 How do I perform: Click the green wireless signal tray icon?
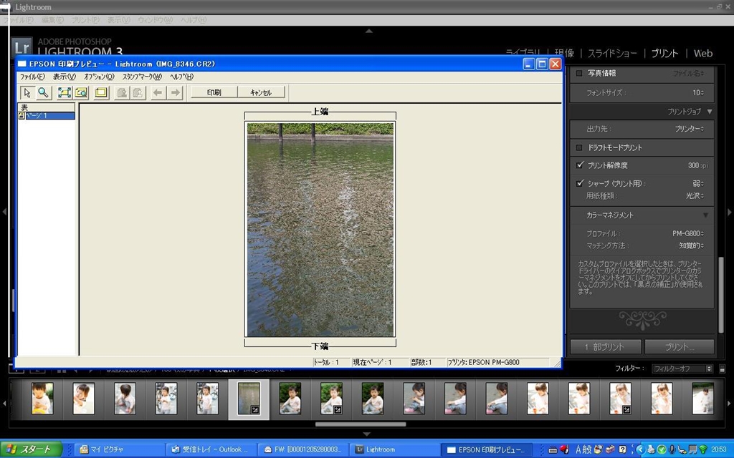(x=702, y=449)
